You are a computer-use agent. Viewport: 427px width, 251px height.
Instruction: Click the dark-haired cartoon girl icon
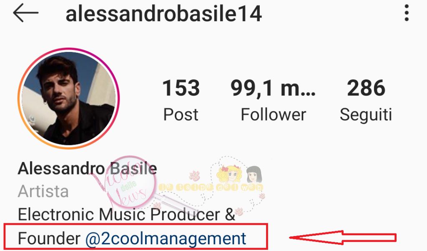pyautogui.click(x=254, y=175)
